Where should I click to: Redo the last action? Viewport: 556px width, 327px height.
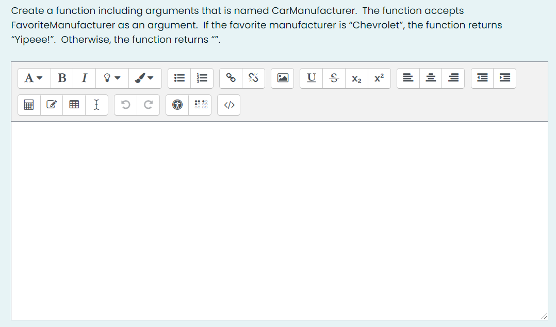pyautogui.click(x=148, y=105)
